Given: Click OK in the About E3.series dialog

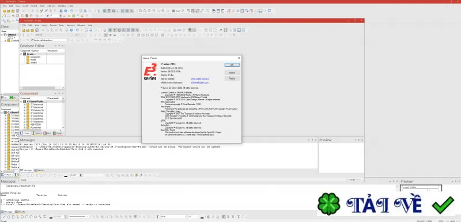Looking at the screenshot, I should (232, 65).
